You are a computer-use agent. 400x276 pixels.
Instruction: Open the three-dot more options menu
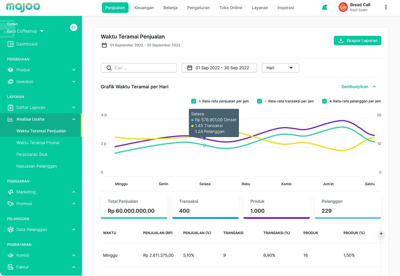[386, 7]
